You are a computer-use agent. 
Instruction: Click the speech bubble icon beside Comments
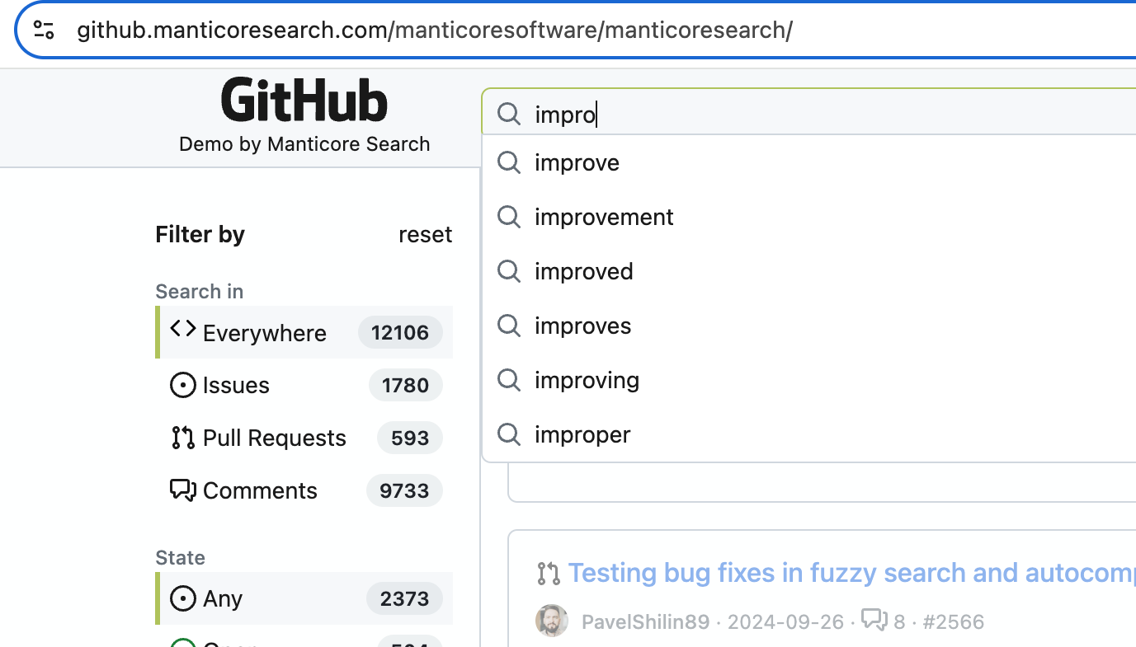[x=182, y=490]
